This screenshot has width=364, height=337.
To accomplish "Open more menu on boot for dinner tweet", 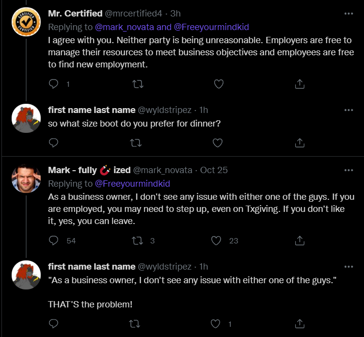I will click(348, 110).
